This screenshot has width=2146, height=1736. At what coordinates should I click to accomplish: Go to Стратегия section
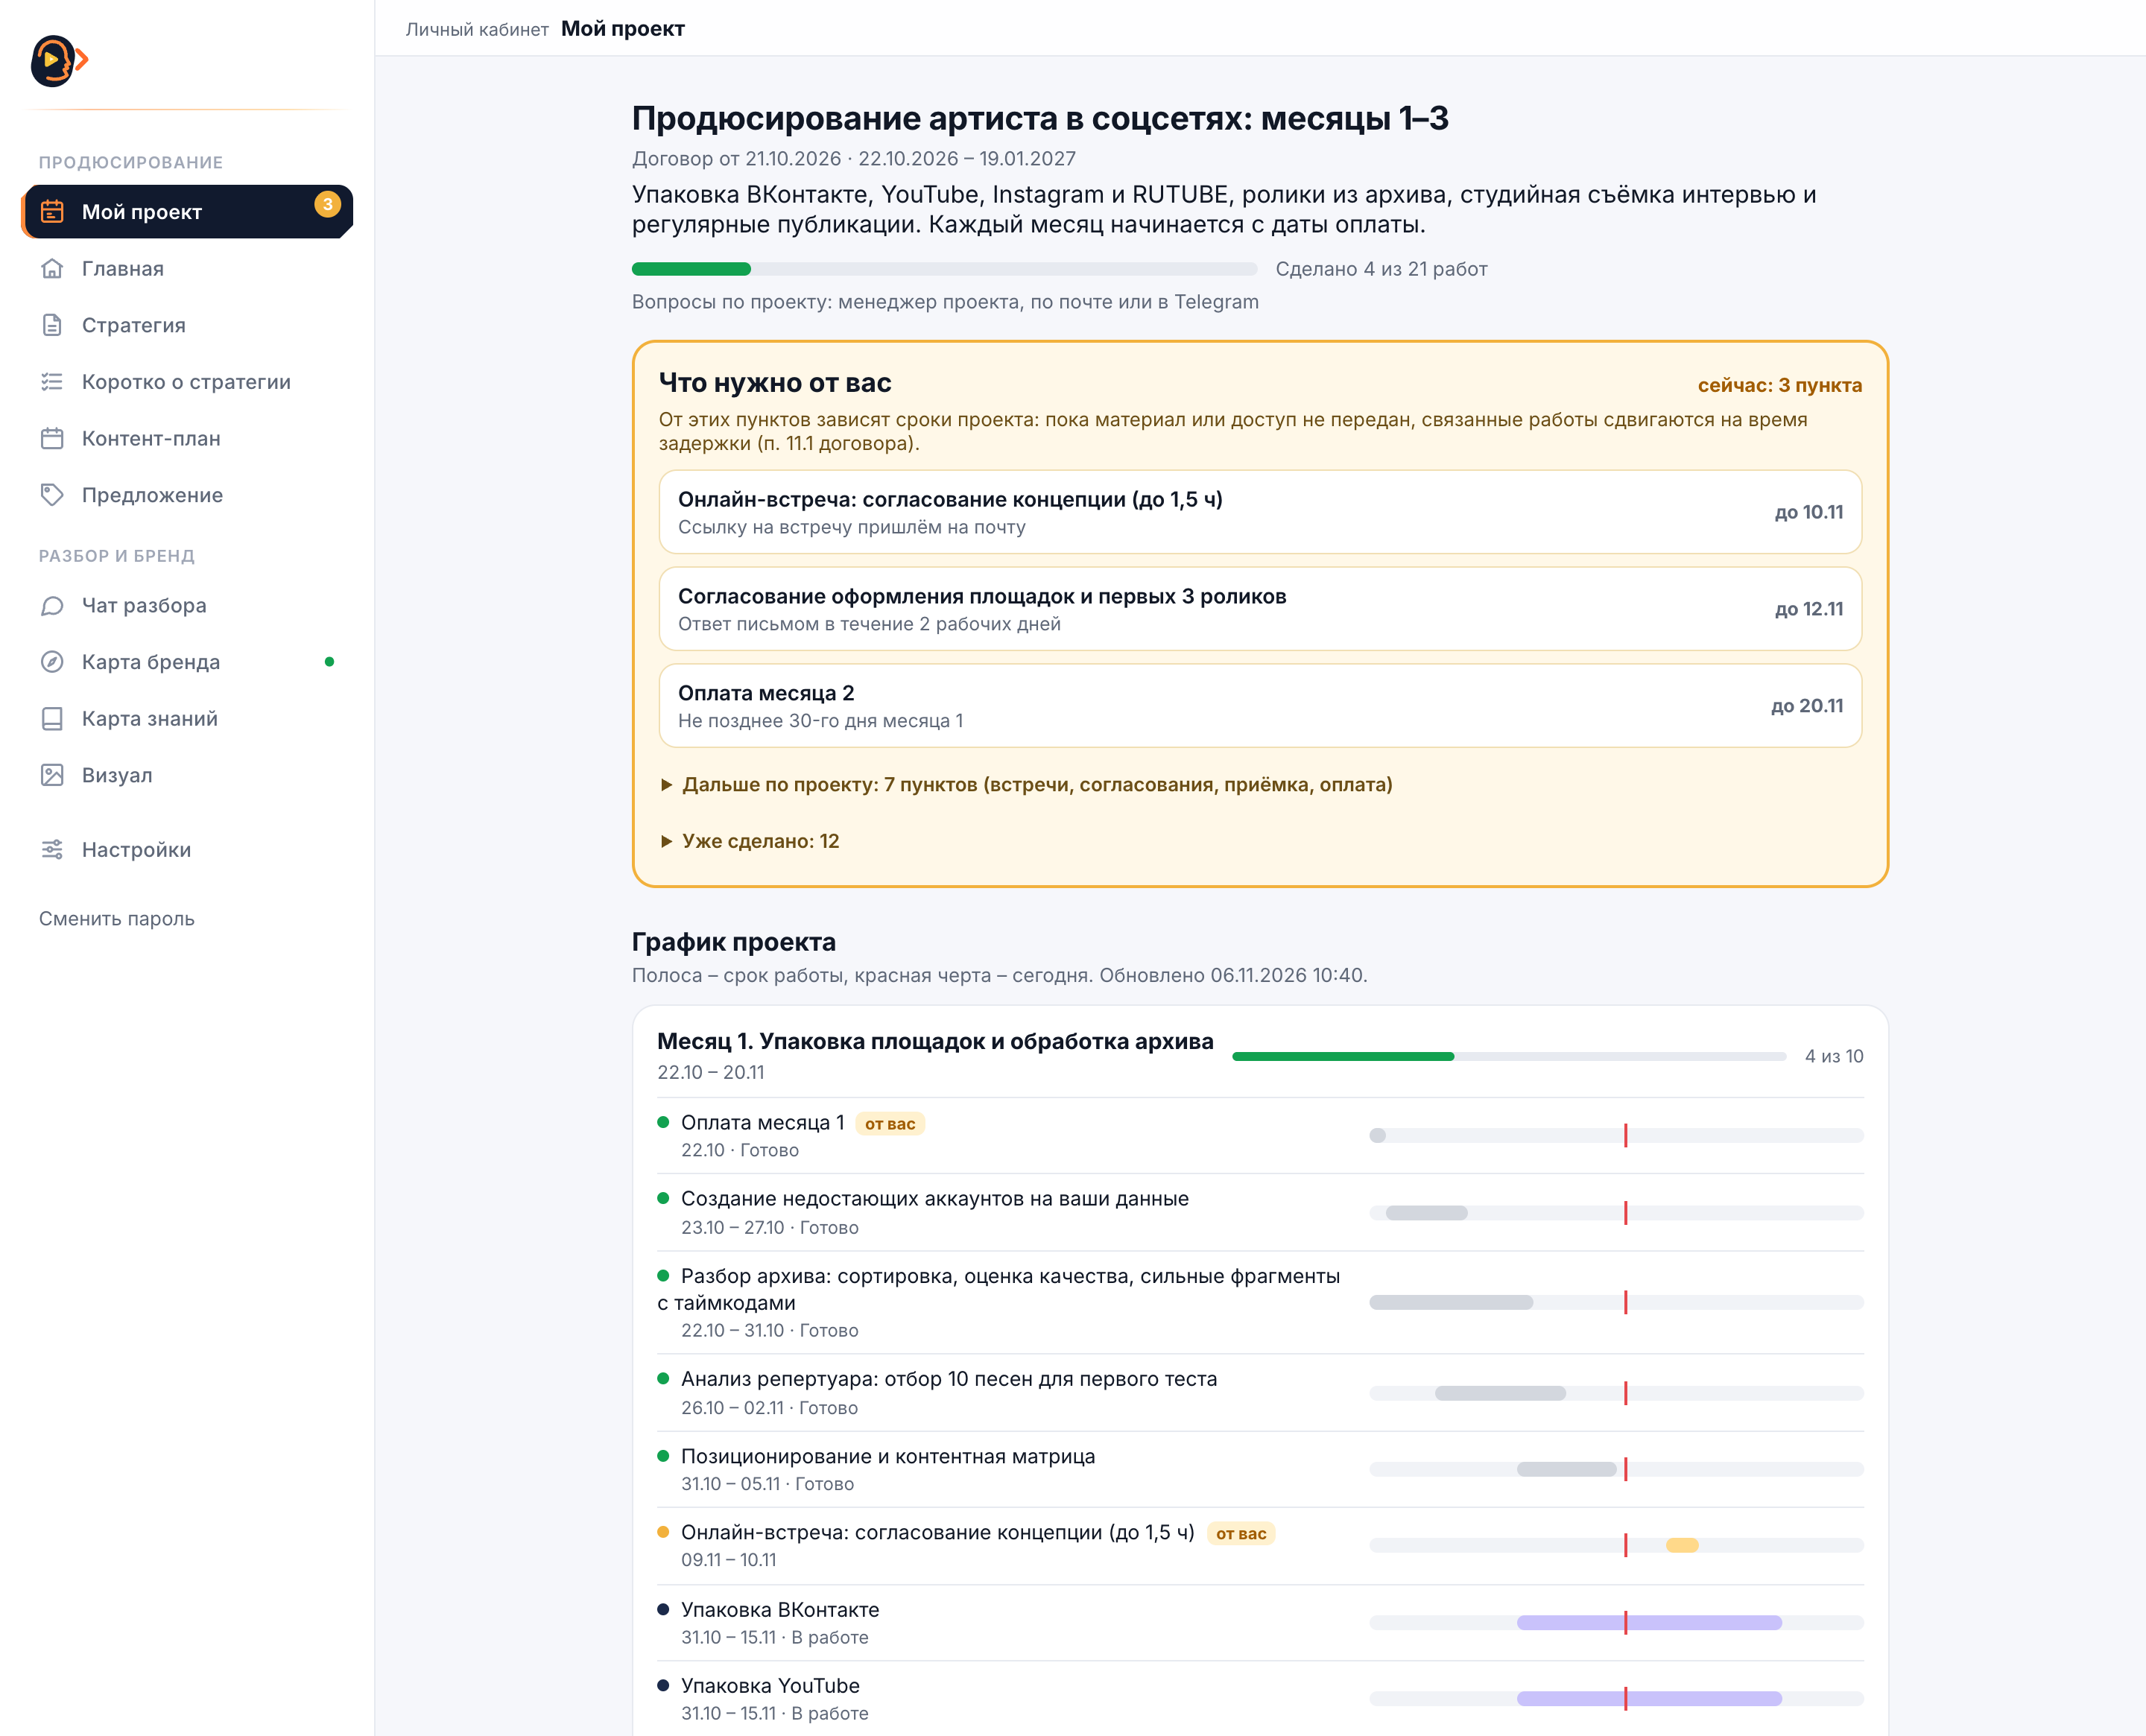tap(188, 325)
